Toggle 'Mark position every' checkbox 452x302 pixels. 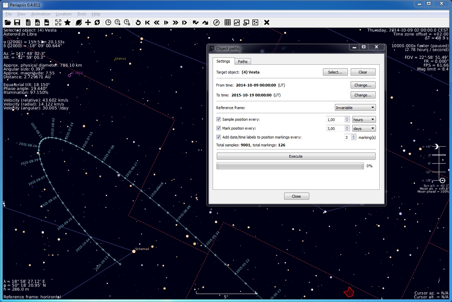tap(218, 128)
